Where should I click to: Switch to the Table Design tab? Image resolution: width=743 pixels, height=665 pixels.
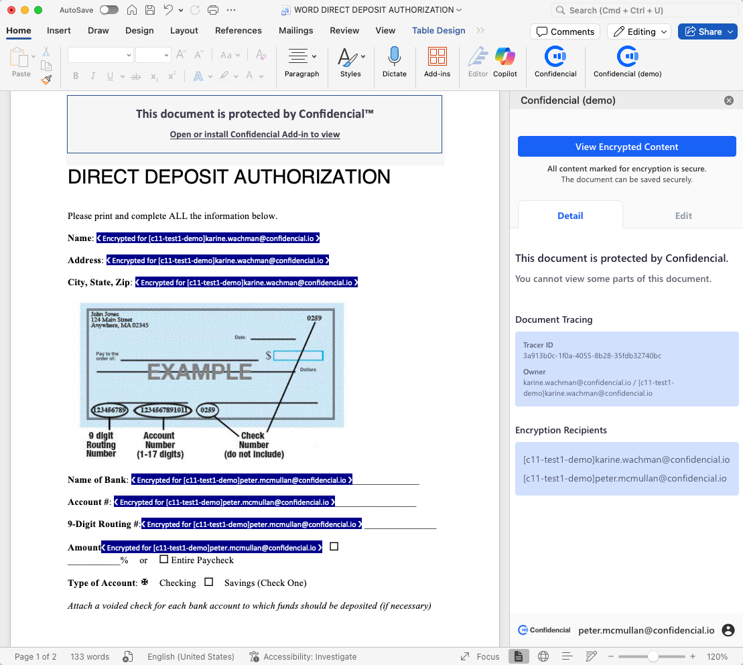click(438, 30)
